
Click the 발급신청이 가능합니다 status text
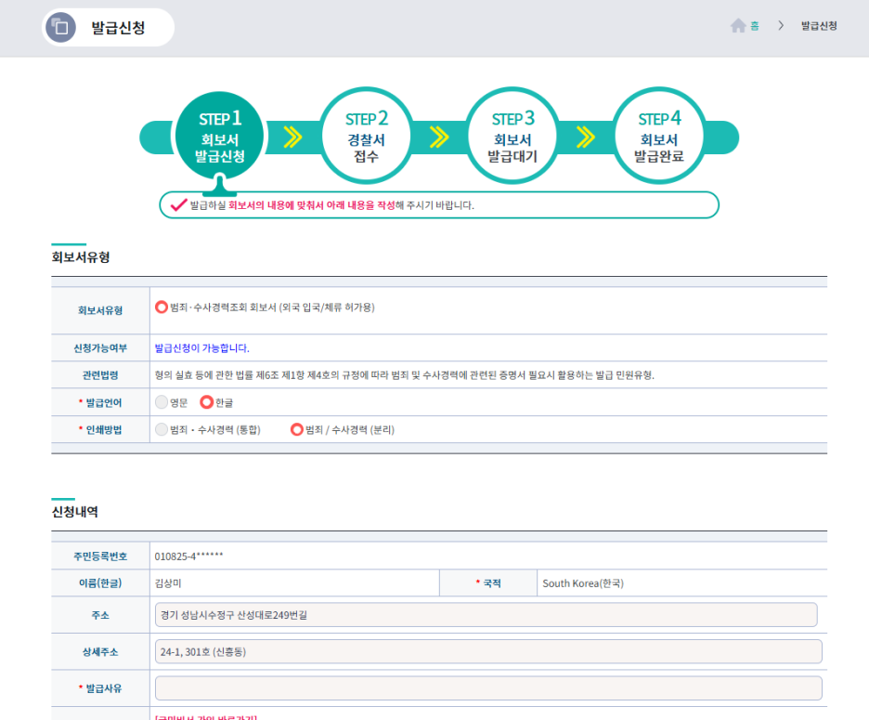(201, 347)
